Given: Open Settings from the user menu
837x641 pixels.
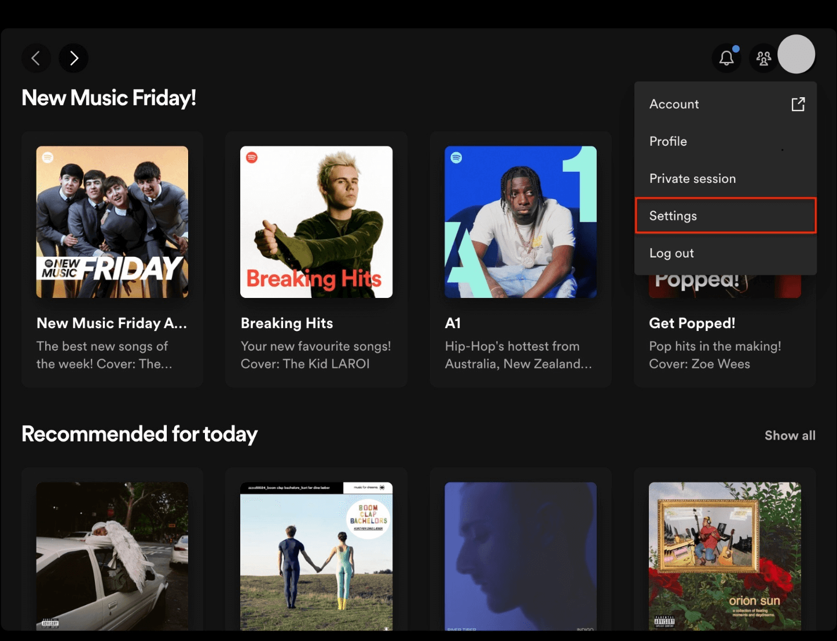Looking at the screenshot, I should tap(725, 216).
